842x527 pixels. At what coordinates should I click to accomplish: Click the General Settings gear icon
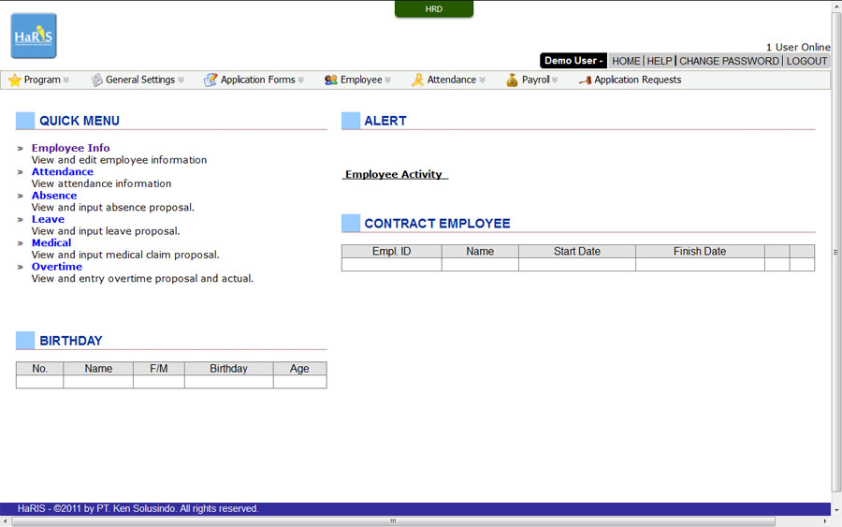[x=96, y=81]
